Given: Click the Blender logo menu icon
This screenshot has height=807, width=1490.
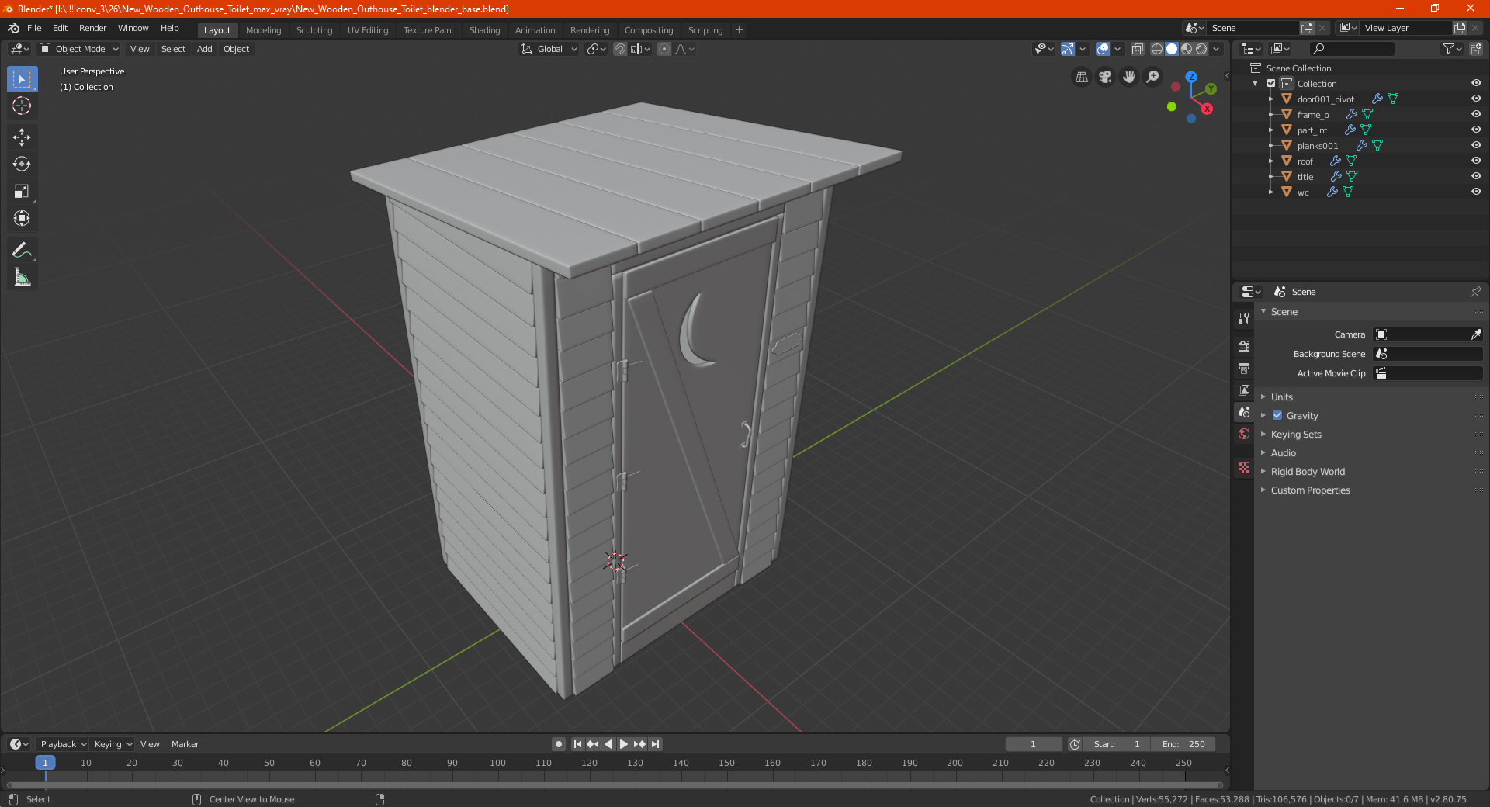Looking at the screenshot, I should point(13,28).
